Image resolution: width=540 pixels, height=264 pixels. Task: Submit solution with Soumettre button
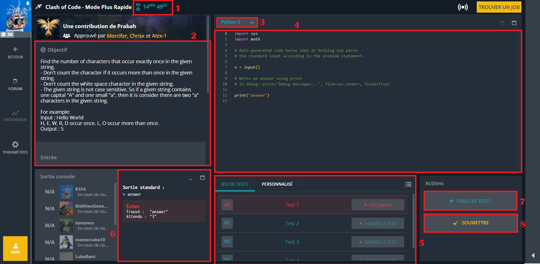click(x=470, y=223)
